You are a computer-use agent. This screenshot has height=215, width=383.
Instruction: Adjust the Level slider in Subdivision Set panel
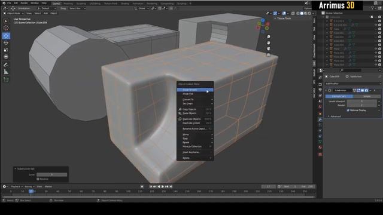(52, 174)
